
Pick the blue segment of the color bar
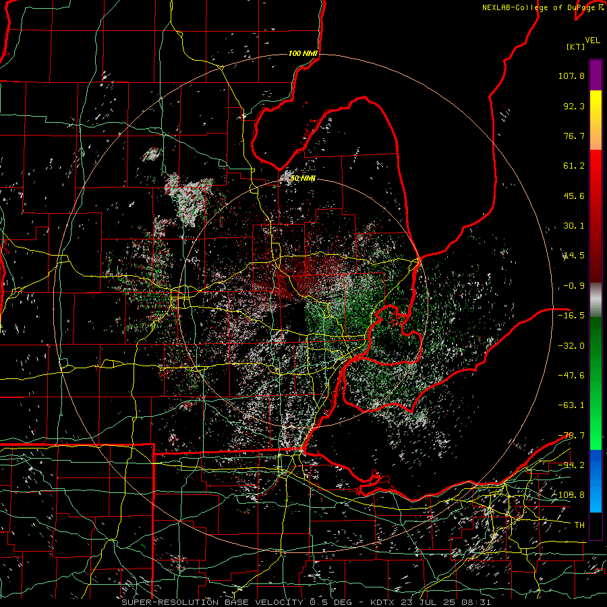pyautogui.click(x=596, y=481)
